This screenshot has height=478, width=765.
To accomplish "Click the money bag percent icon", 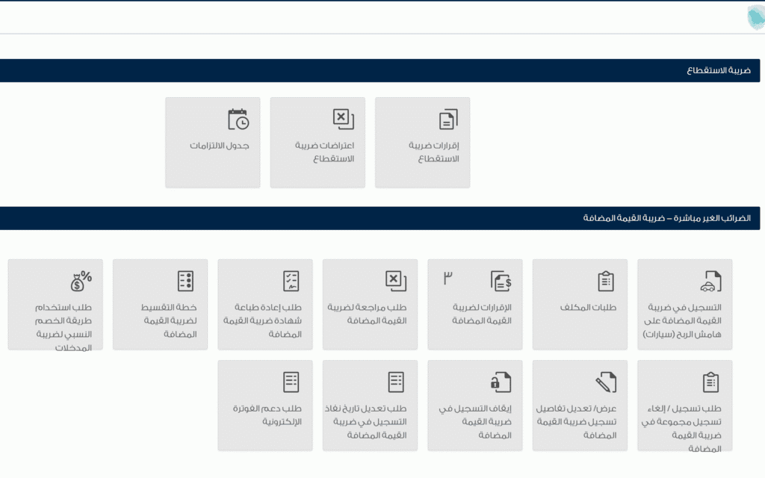I will (x=81, y=282).
